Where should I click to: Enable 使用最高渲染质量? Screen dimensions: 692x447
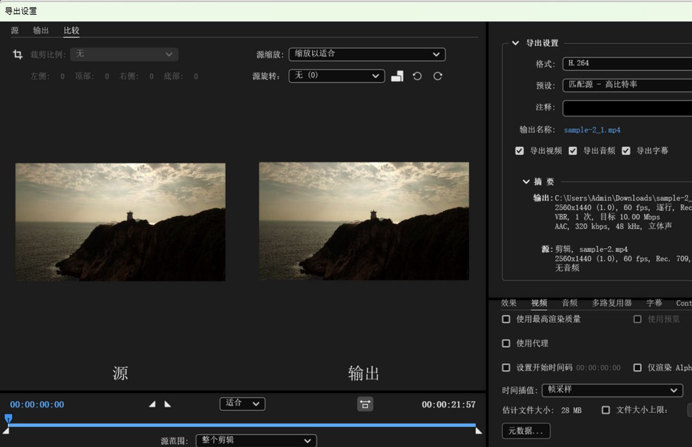click(506, 319)
